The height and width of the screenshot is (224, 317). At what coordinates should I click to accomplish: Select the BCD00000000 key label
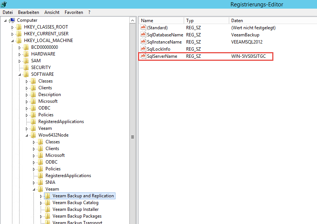click(44, 47)
